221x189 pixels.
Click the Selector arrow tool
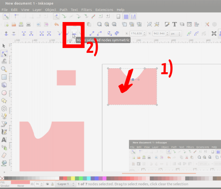(4, 46)
